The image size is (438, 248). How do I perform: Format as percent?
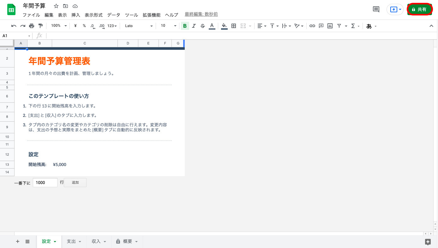tap(84, 26)
